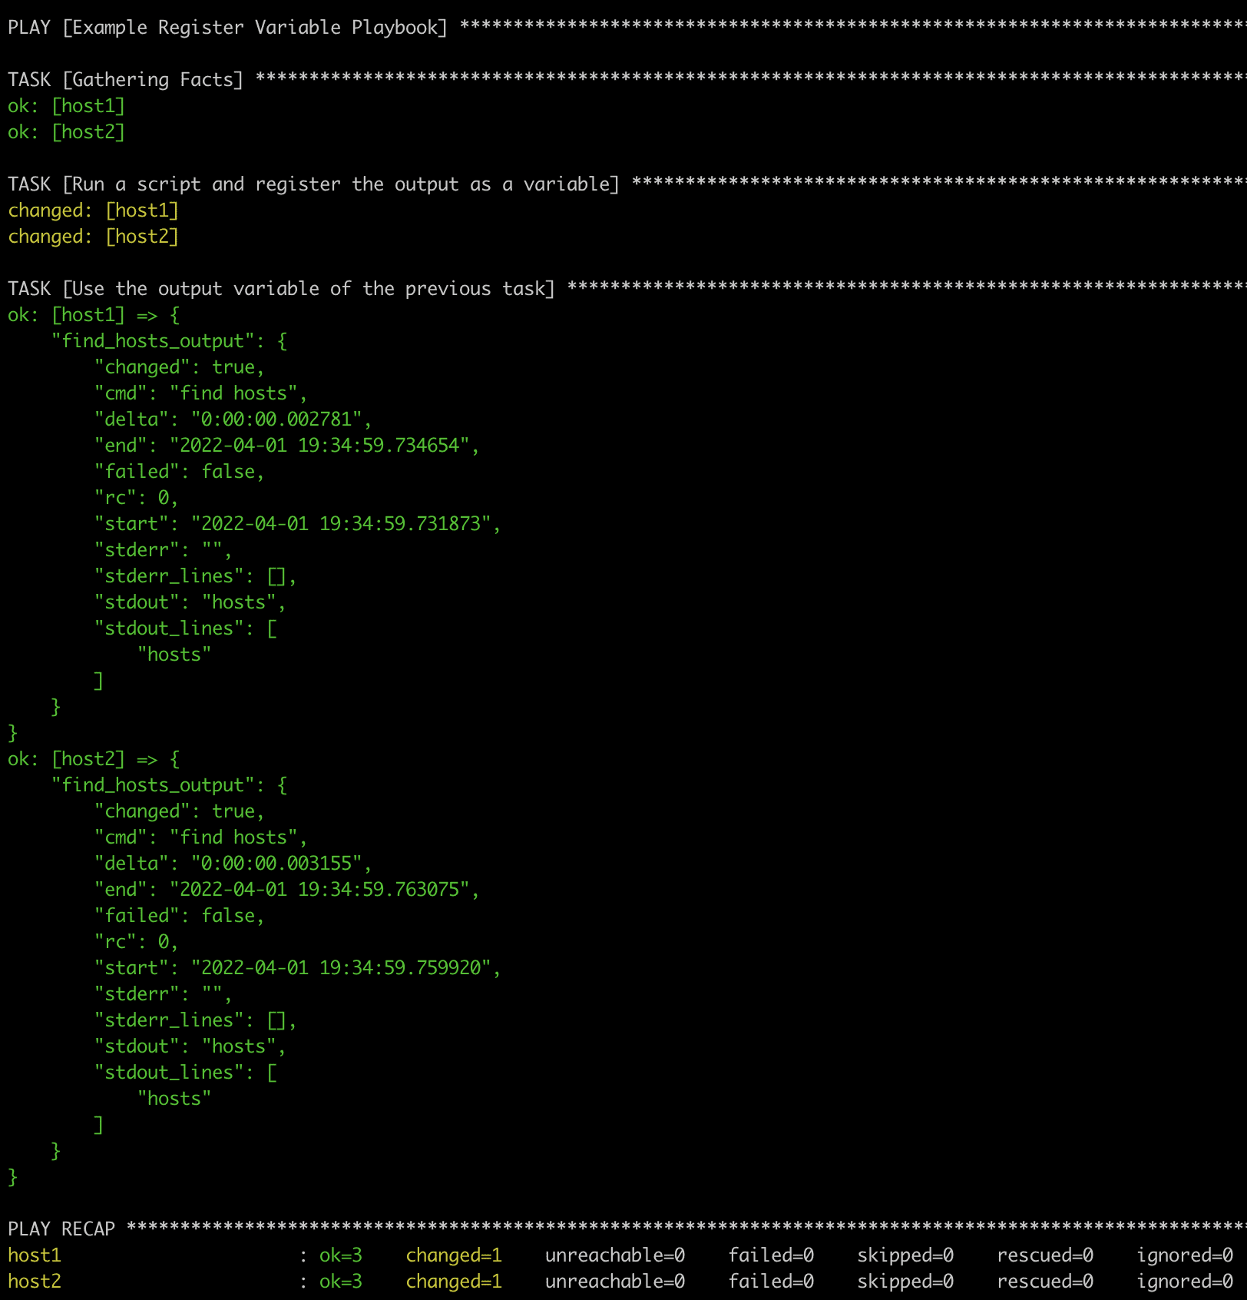Image resolution: width=1247 pixels, height=1300 pixels.
Task: Click the changed=1 value for host1 recap
Action: coord(454,1255)
